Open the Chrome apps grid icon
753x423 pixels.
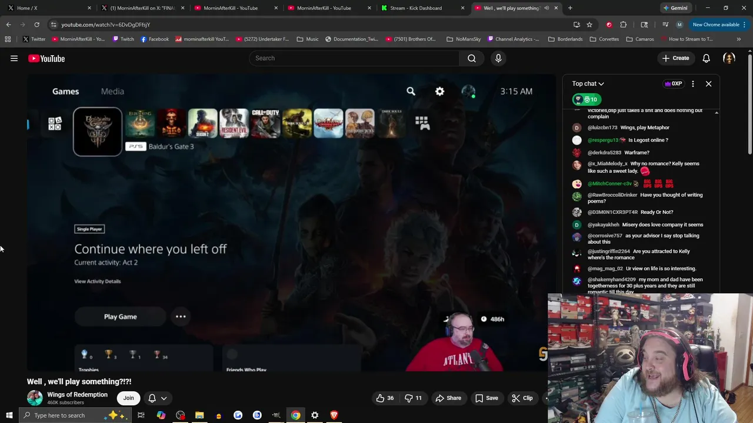pos(8,39)
